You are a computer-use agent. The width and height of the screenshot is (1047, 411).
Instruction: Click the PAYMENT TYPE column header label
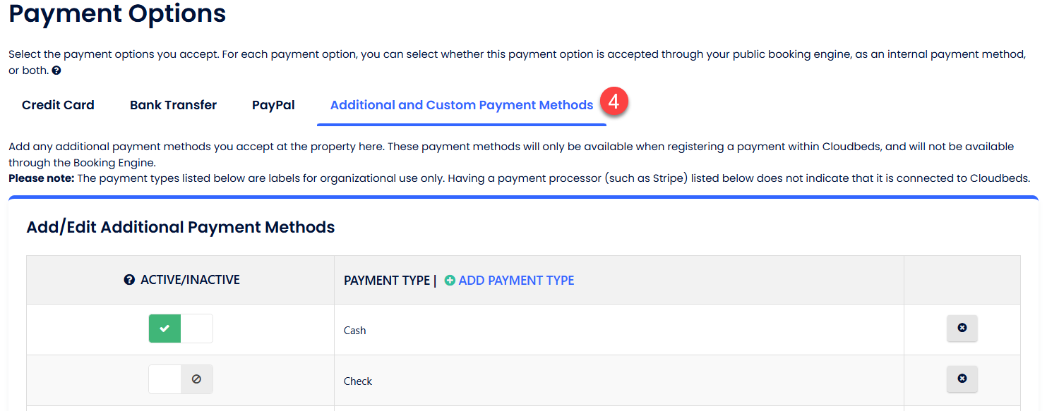coord(386,281)
